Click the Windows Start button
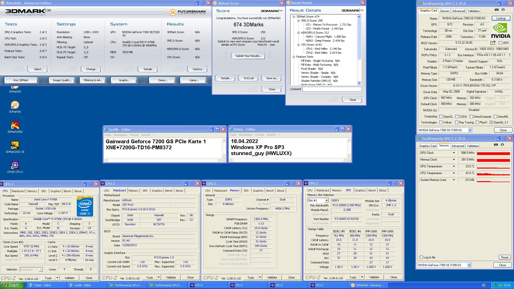This screenshot has width=514, height=289. tap(12, 285)
